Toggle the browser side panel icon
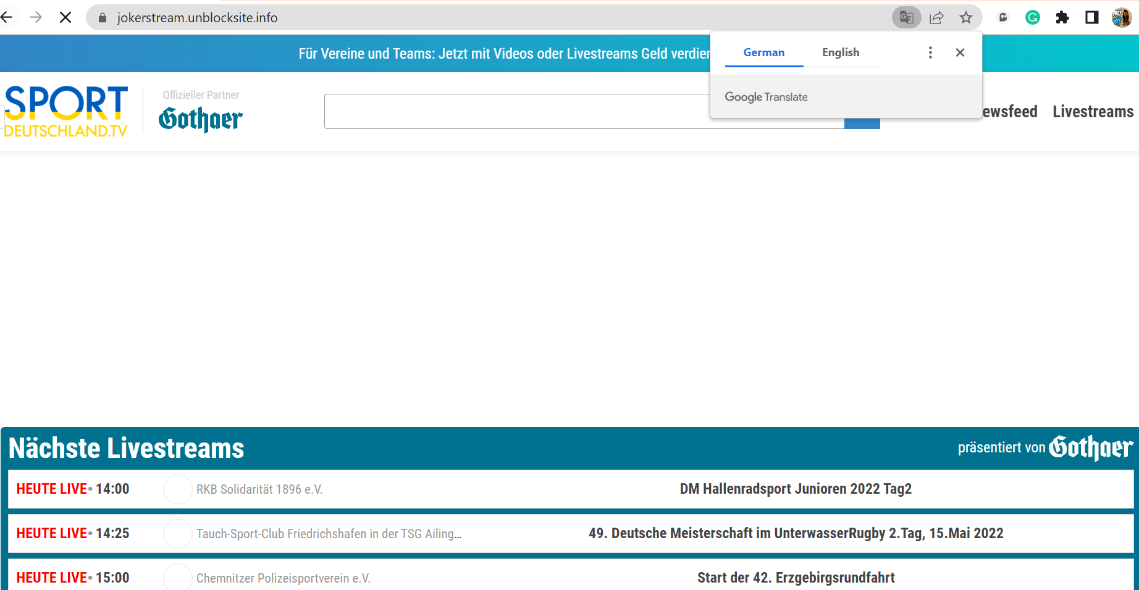Image resolution: width=1139 pixels, height=590 pixels. coord(1091,17)
